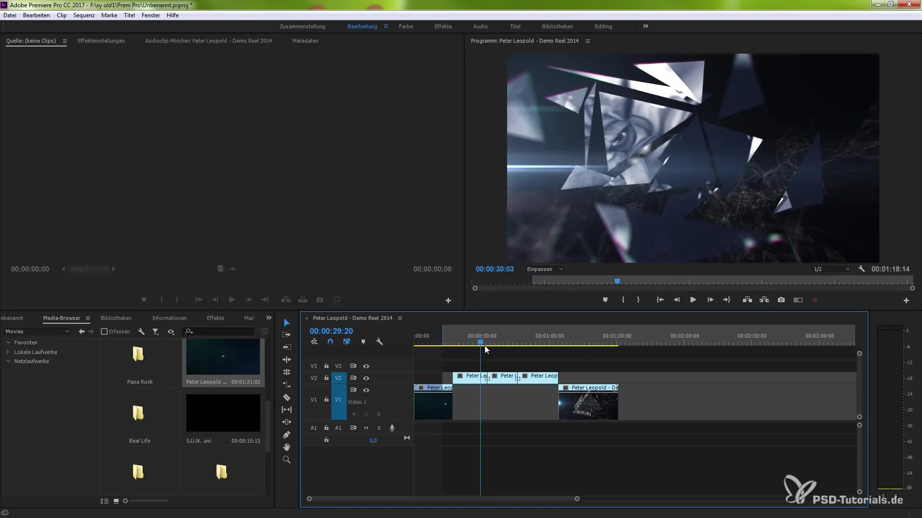Select the Track Select Forward tool
The width and height of the screenshot is (922, 518).
pos(287,335)
